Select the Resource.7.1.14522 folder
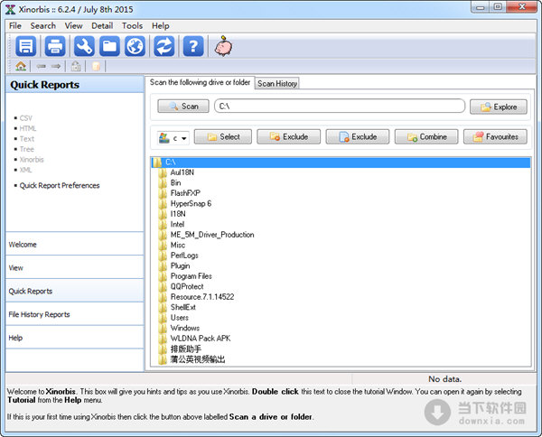The width and height of the screenshot is (542, 437). click(202, 297)
